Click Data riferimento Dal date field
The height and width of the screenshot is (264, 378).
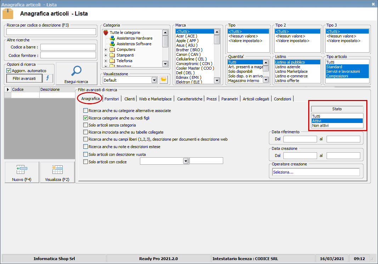coord(300,139)
